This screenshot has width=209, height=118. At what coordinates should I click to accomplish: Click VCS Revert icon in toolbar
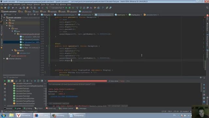(91, 8)
